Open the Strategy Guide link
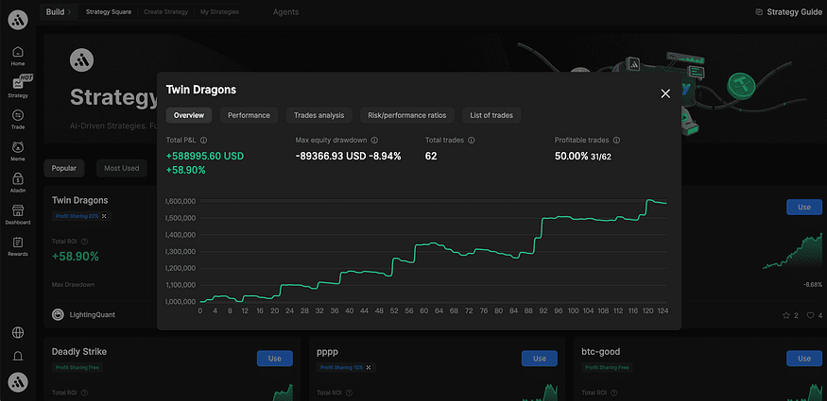 (x=788, y=12)
